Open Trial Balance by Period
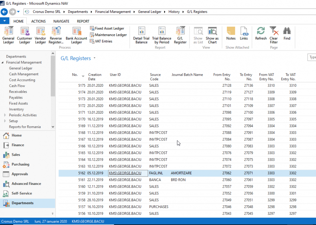Viewport: 316px width, 225px height. click(162, 35)
